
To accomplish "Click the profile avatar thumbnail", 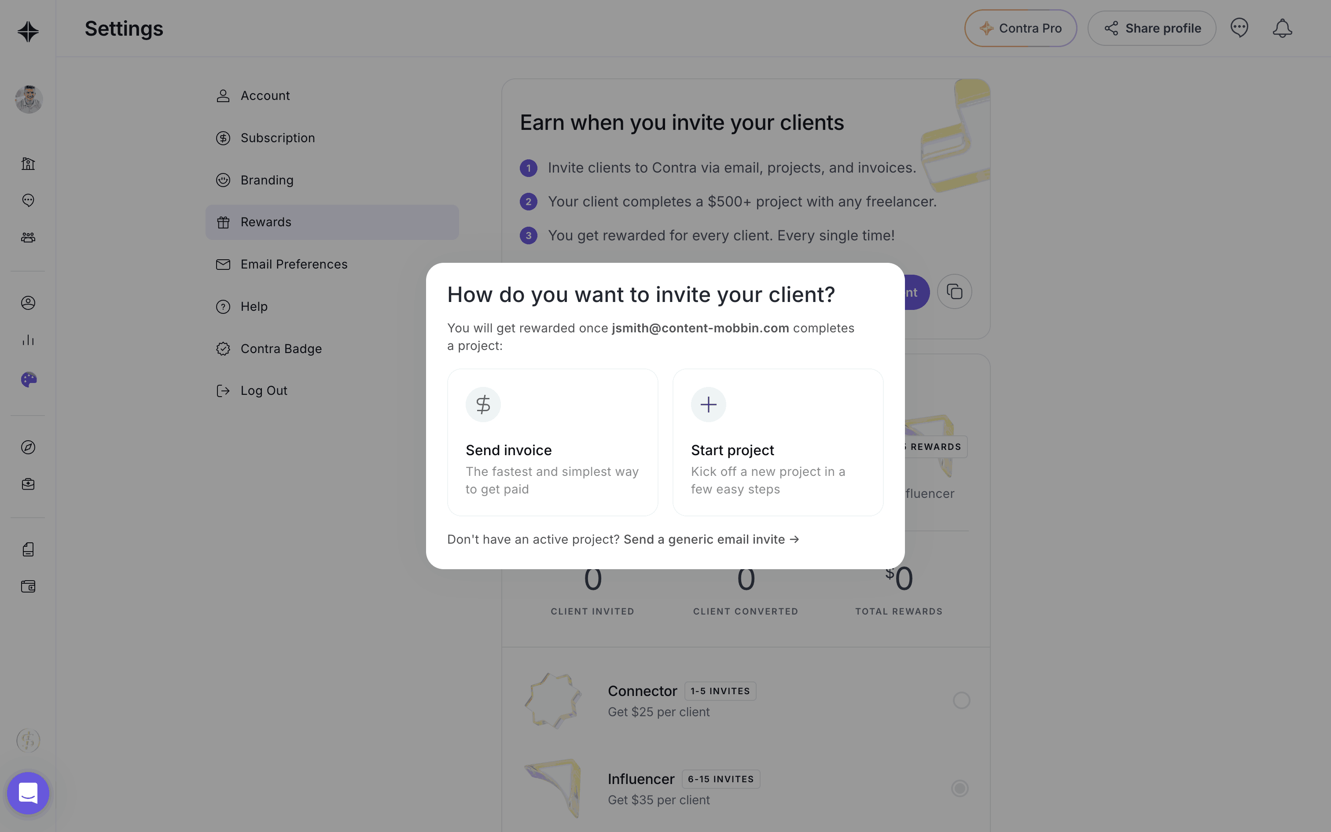I will coord(29,99).
